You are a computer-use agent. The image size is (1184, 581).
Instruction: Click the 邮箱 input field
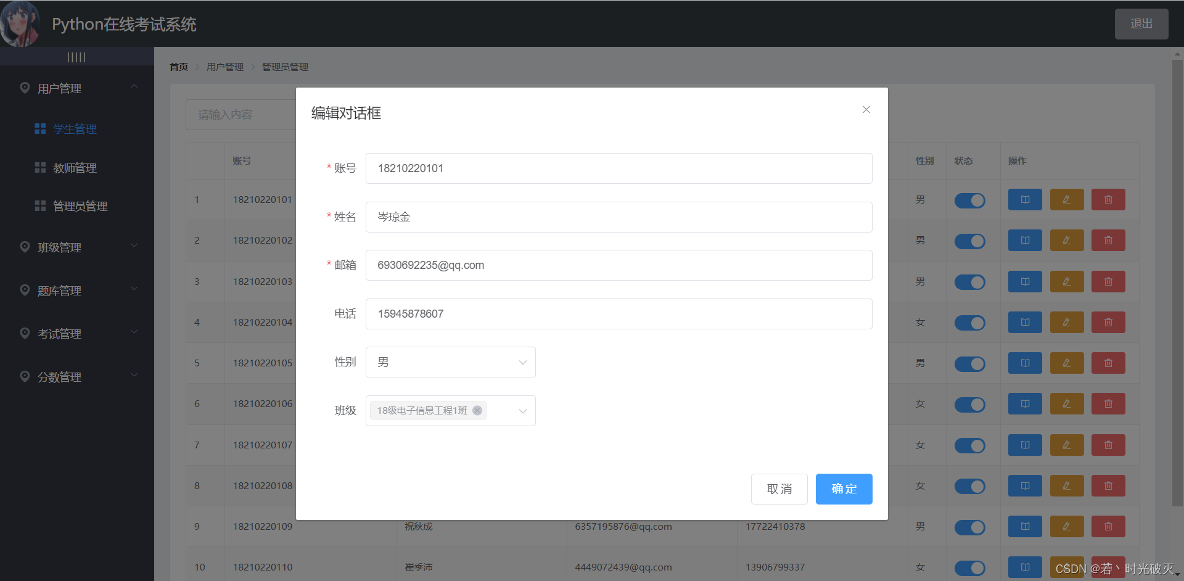click(x=619, y=265)
